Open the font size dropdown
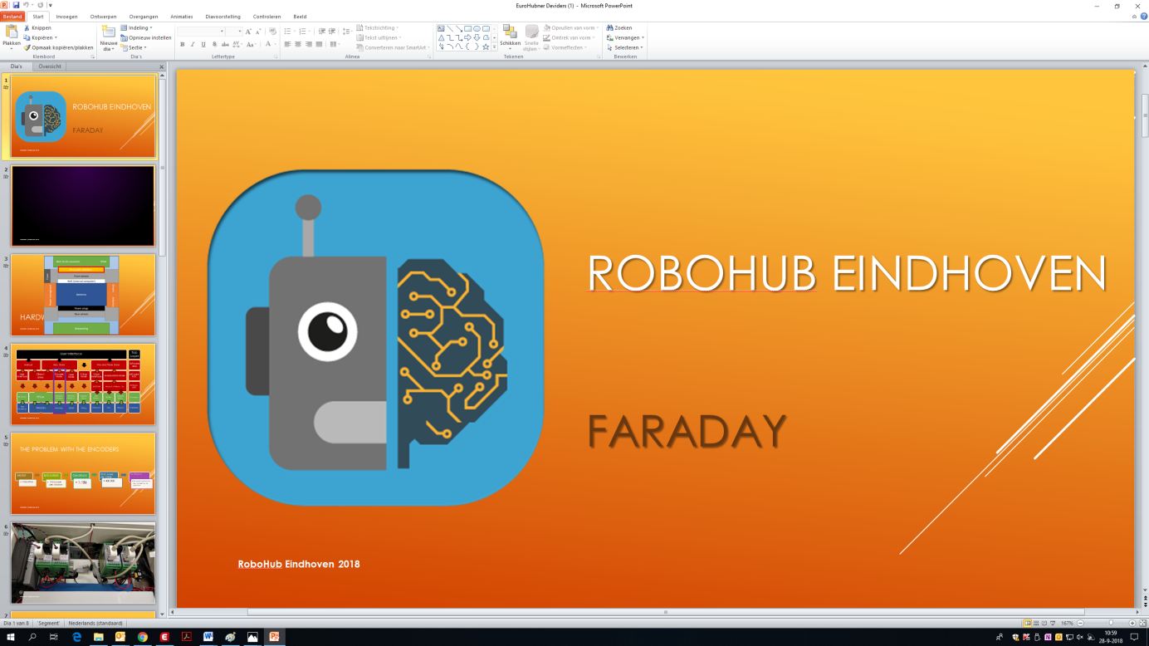The width and height of the screenshot is (1149, 646). coord(239,32)
